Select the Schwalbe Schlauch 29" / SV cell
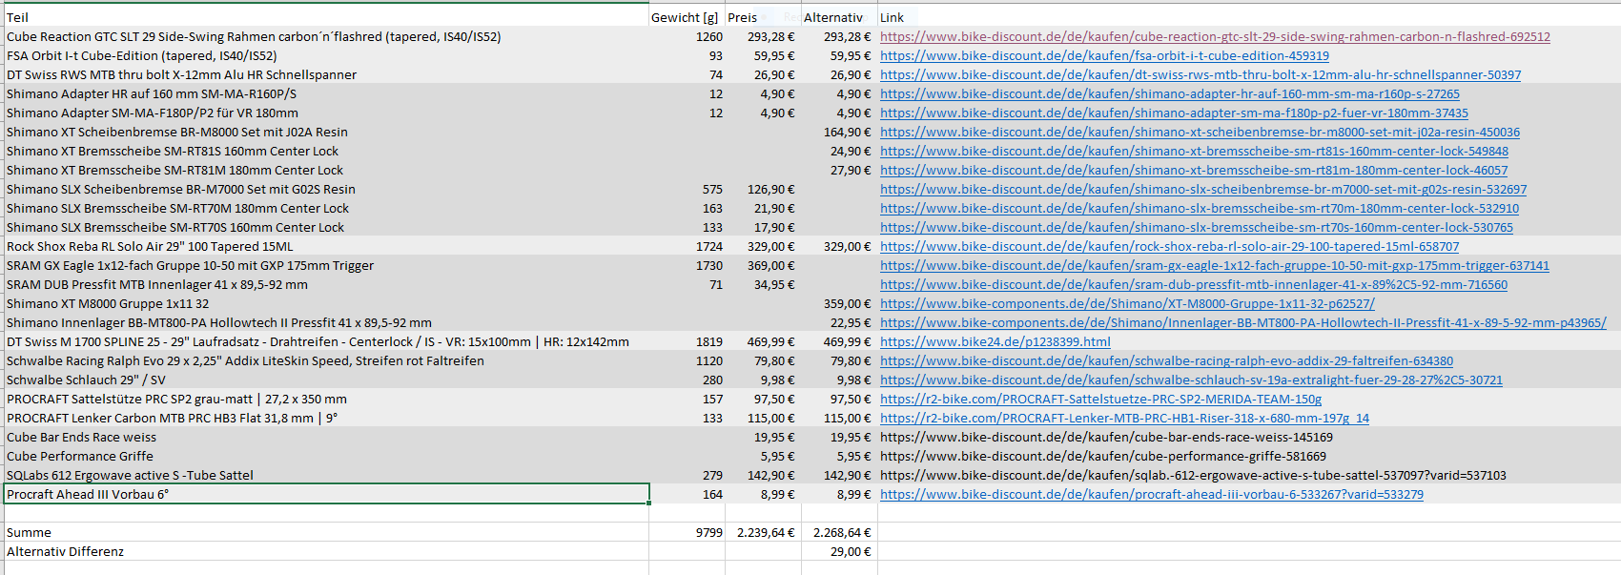 326,380
